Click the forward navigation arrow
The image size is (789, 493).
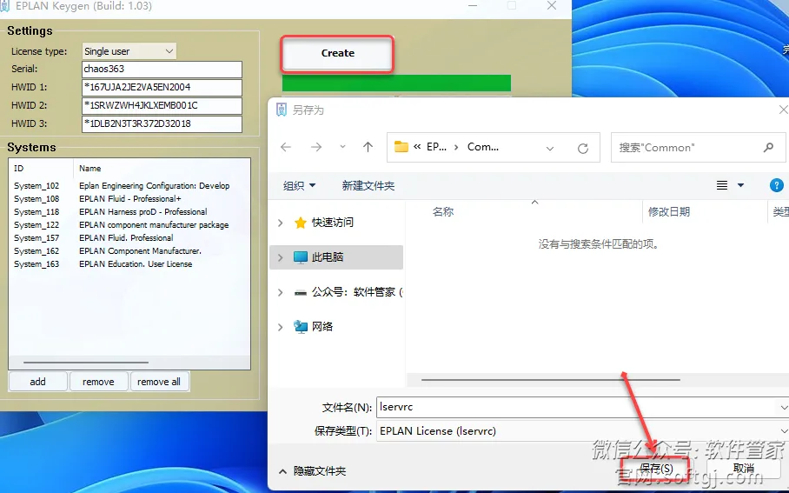pyautogui.click(x=316, y=148)
